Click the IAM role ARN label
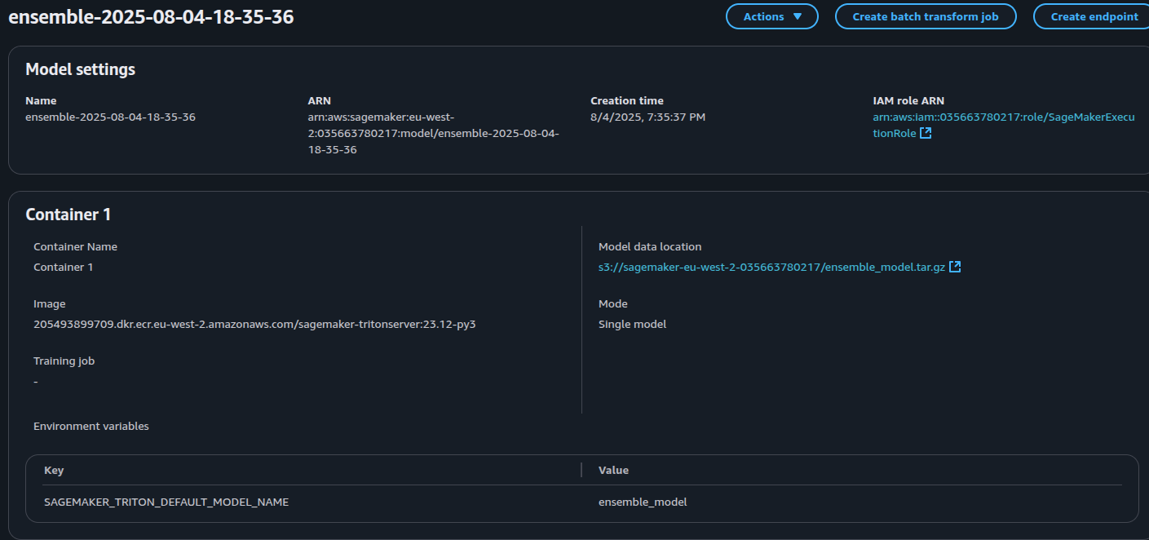1149x540 pixels. 908,100
